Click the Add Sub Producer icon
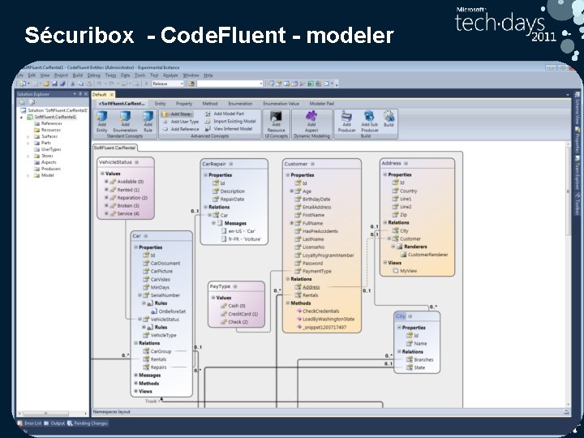 pyautogui.click(x=370, y=122)
